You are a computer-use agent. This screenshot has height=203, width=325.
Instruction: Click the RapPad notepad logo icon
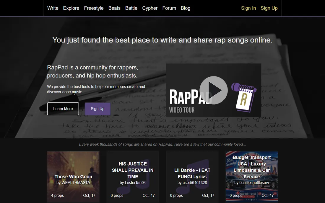[x=244, y=97]
